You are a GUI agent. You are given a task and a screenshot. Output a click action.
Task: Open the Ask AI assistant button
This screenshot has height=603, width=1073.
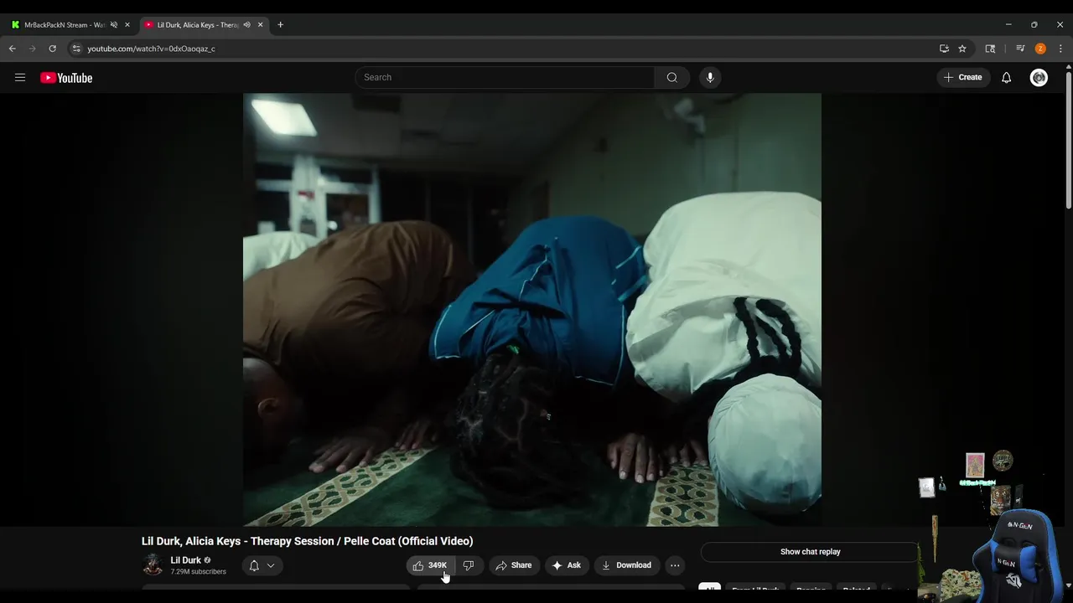pos(566,565)
